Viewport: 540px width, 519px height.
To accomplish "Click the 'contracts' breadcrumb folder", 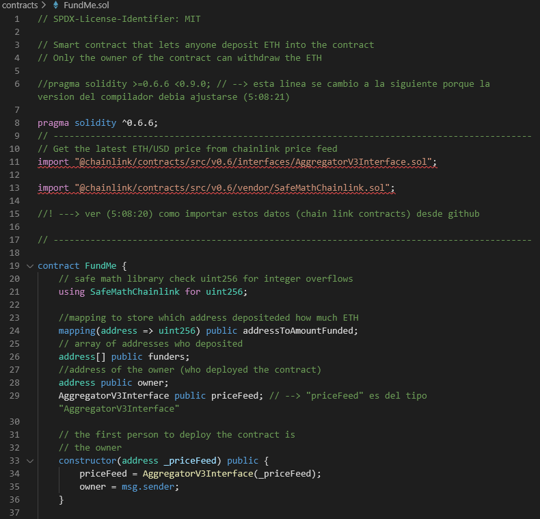I will (x=20, y=5).
